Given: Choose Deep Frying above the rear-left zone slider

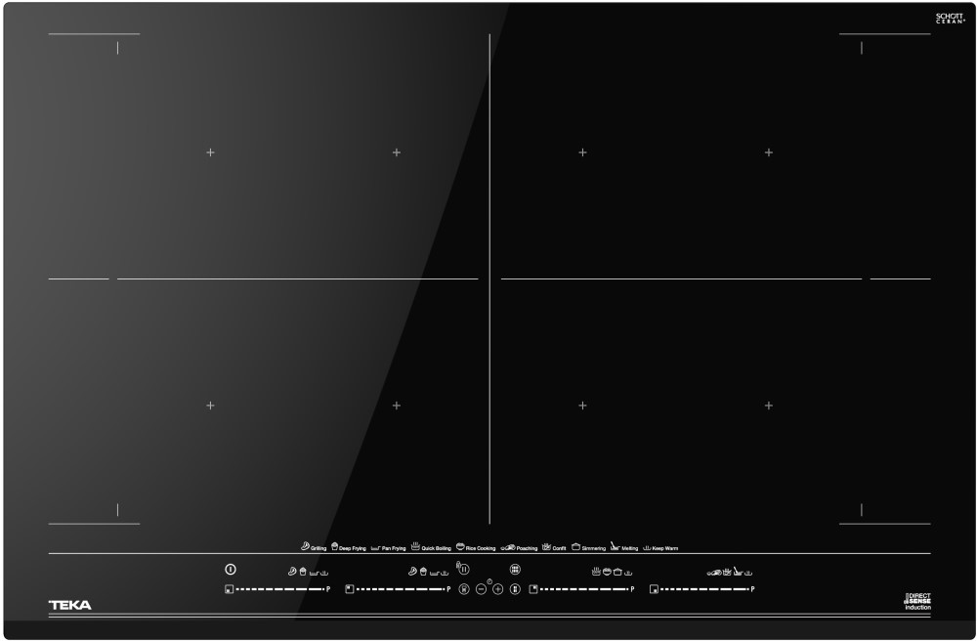Looking at the screenshot, I should pyautogui.click(x=423, y=571).
